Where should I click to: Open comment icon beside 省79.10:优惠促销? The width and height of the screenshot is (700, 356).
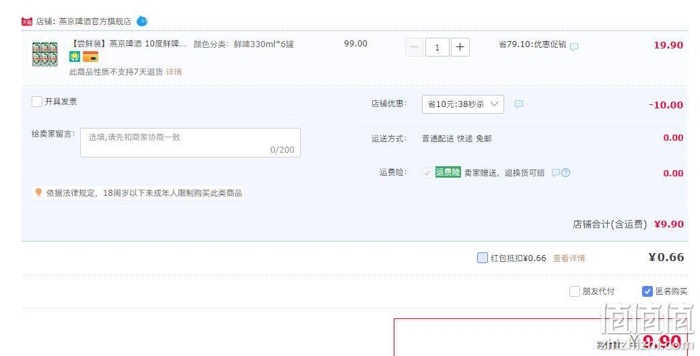[x=574, y=46]
